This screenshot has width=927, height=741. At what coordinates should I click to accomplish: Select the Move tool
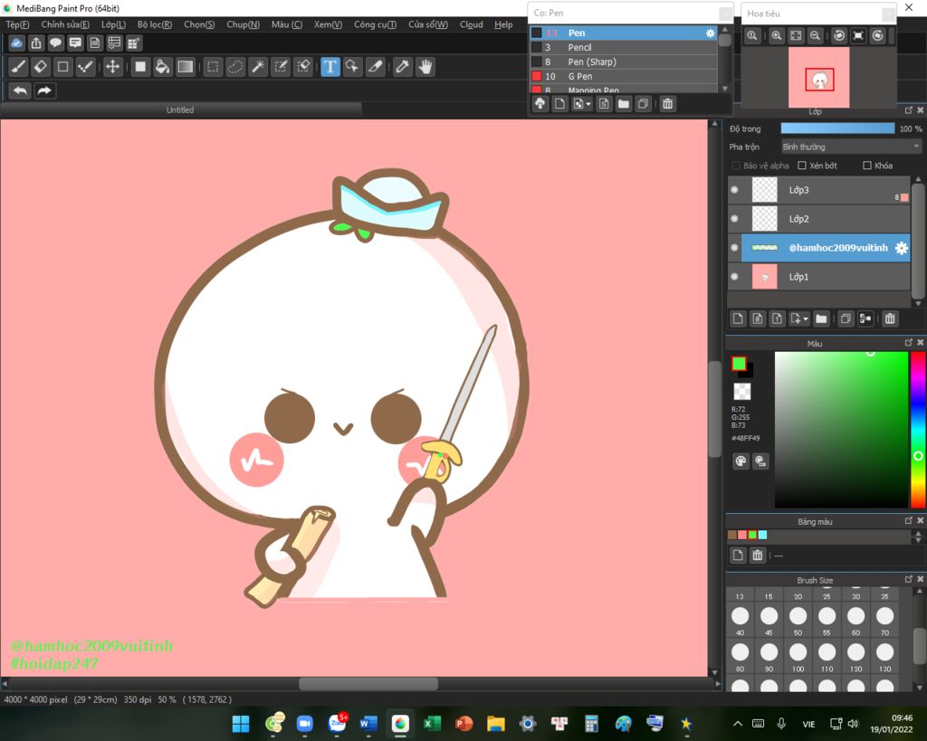(x=112, y=67)
